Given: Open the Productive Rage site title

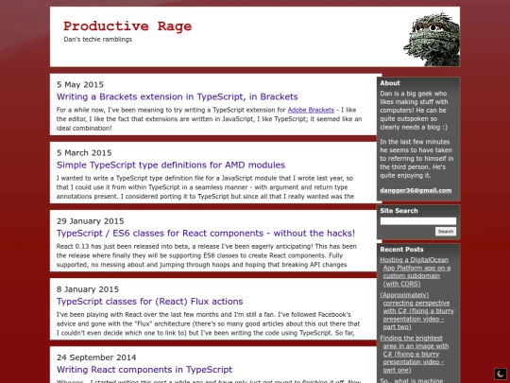Looking at the screenshot, I should [127, 26].
